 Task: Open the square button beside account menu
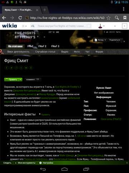point(124,26)
